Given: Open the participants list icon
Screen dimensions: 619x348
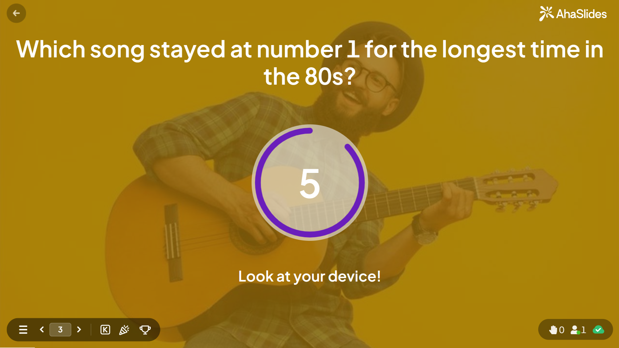Looking at the screenshot, I should point(575,329).
